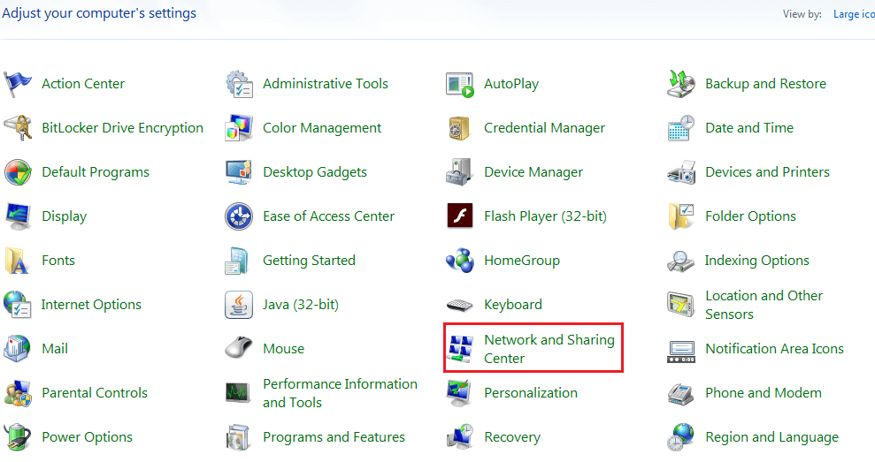
Task: Click the Folder Options icon
Action: coord(681,216)
